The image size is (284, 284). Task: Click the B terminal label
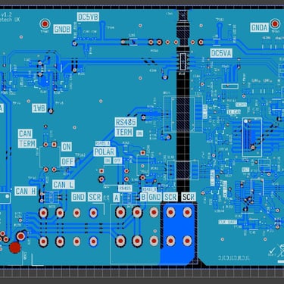(143, 197)
